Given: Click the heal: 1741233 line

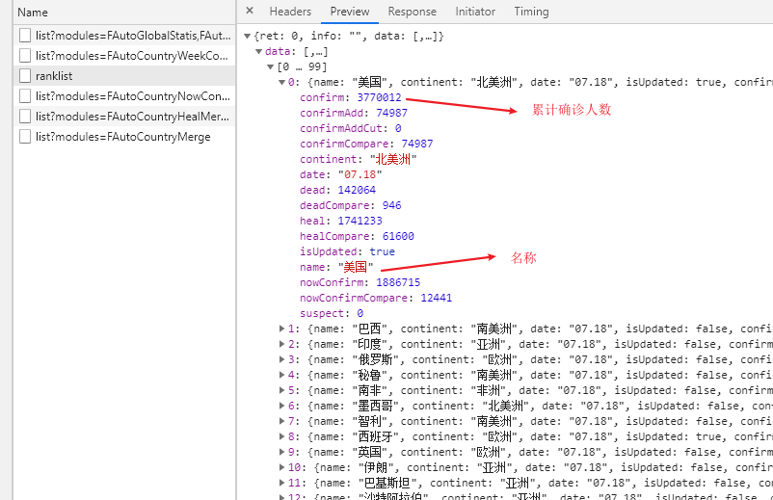Looking at the screenshot, I should click(341, 221).
